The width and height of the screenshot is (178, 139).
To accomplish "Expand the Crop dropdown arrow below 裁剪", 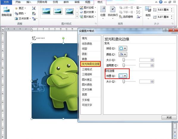I will pyautogui.click(x=148, y=19).
